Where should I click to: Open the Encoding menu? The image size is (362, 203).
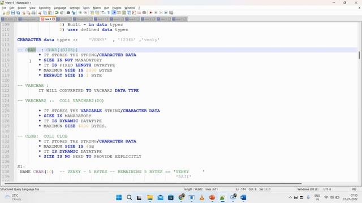[45, 8]
